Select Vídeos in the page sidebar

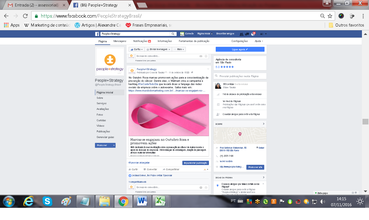pos(100,126)
